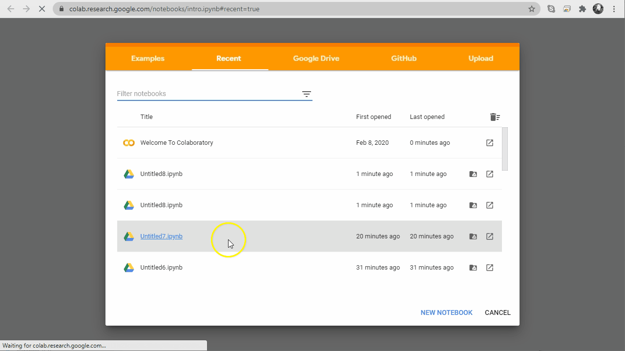Switch to the Examples tab
Viewport: 625px width, 351px height.
pos(148,58)
